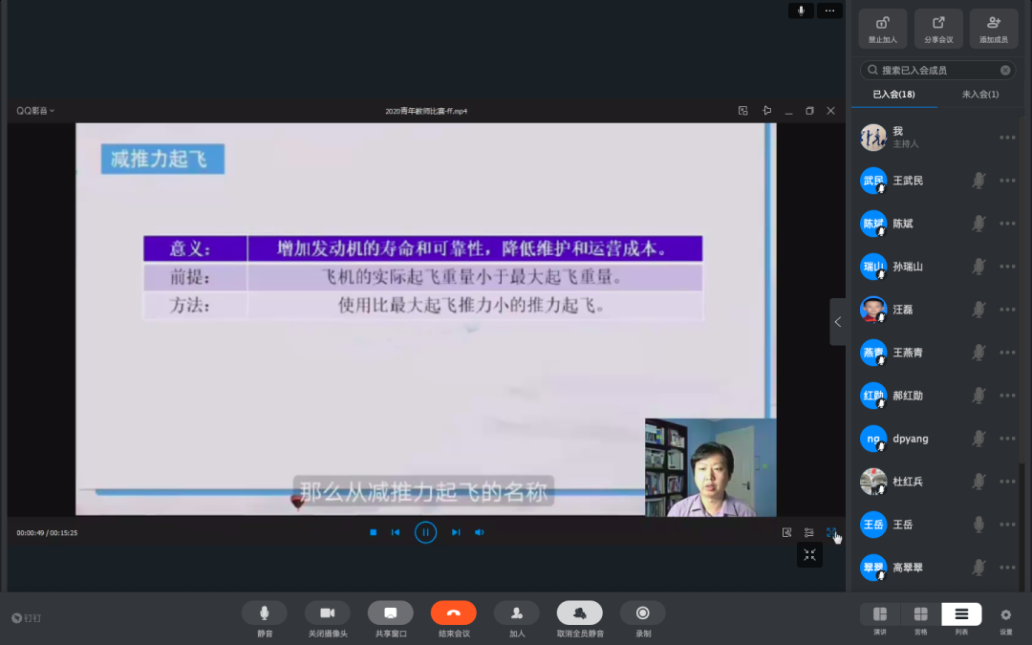Toggle microphone for 陈斌
The height and width of the screenshot is (645, 1032).
(x=978, y=223)
